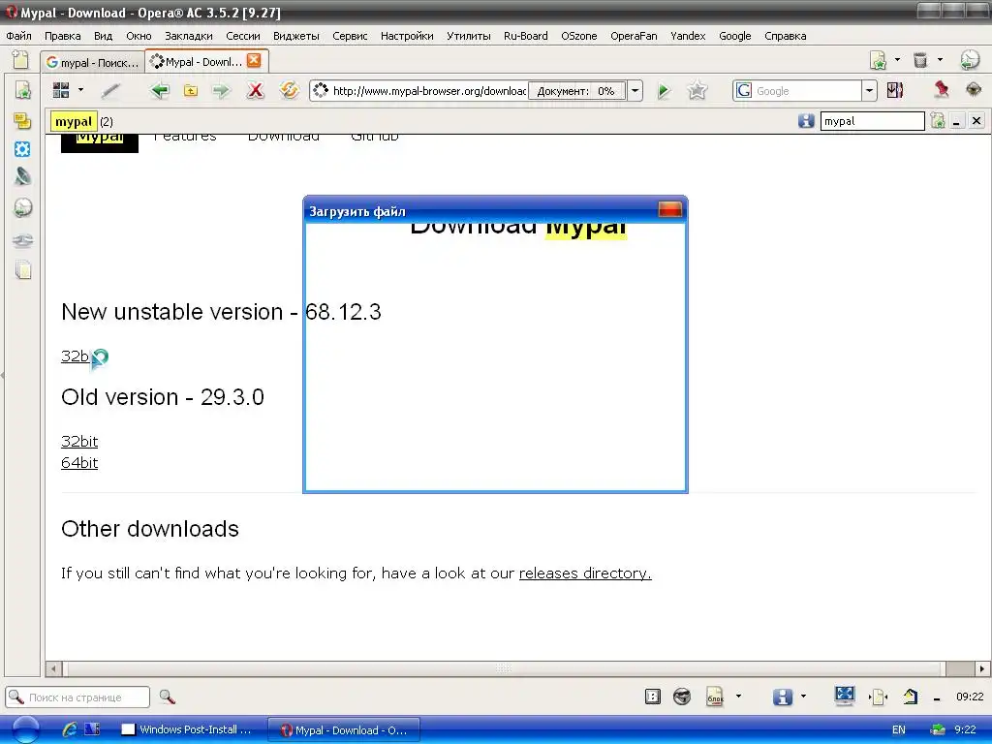This screenshot has height=744, width=992.
Task: Open the bookmarks panel in the sidebar
Action: pos(23,90)
